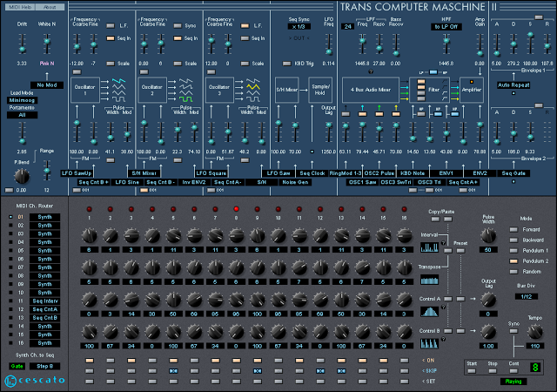Select Oscillator 2 top sawtooth waveform
The width and height of the screenshot is (557, 392).
point(185,81)
